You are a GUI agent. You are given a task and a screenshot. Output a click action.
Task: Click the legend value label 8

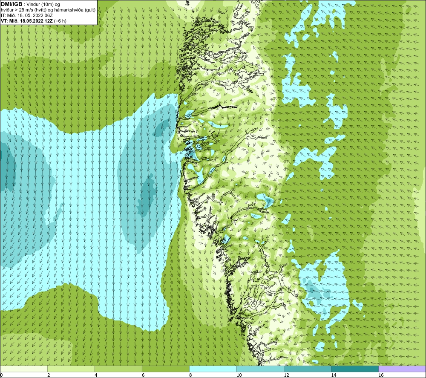coord(190,375)
